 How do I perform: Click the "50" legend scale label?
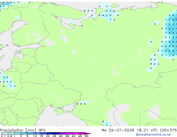click(86, 136)
